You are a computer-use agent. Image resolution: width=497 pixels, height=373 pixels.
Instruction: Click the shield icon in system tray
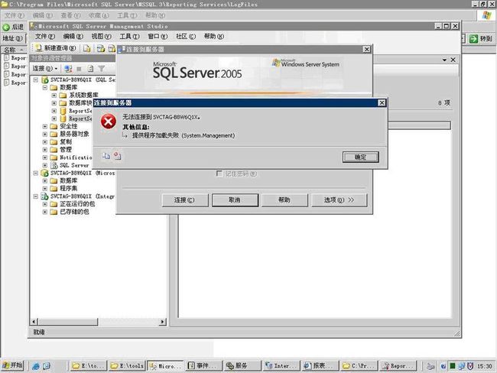point(470,366)
